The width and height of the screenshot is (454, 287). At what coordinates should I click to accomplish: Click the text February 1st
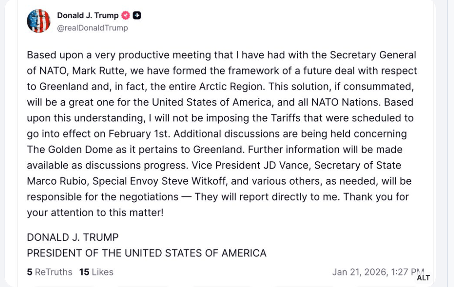coord(138,134)
